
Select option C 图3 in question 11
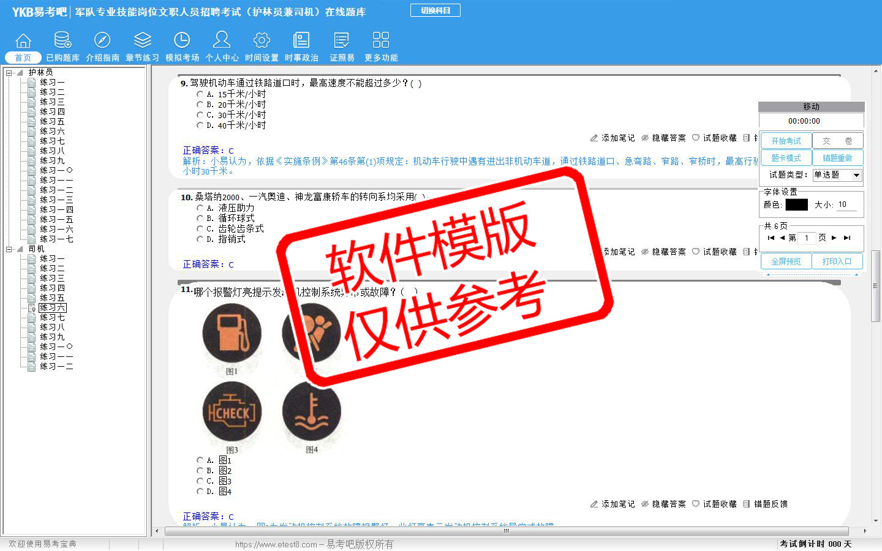200,481
